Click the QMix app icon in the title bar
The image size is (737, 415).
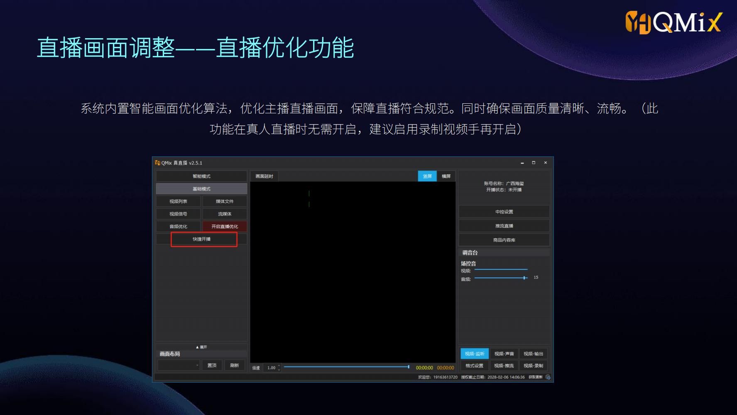coord(157,163)
